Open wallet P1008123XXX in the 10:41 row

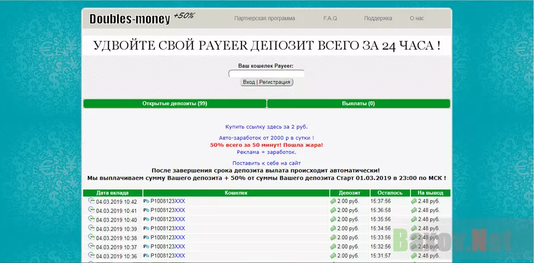(x=168, y=210)
